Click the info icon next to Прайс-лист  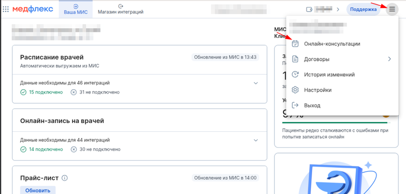coord(65,178)
